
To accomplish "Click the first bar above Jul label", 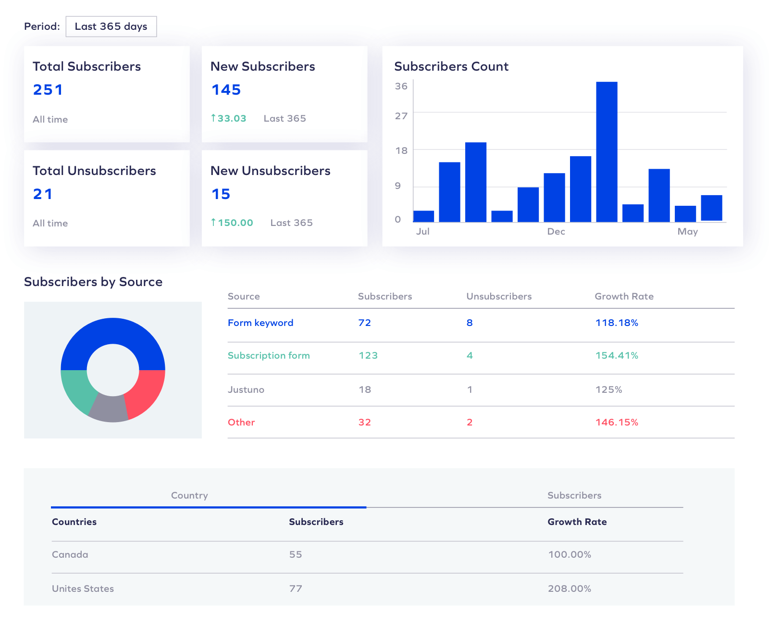I will pyautogui.click(x=423, y=216).
